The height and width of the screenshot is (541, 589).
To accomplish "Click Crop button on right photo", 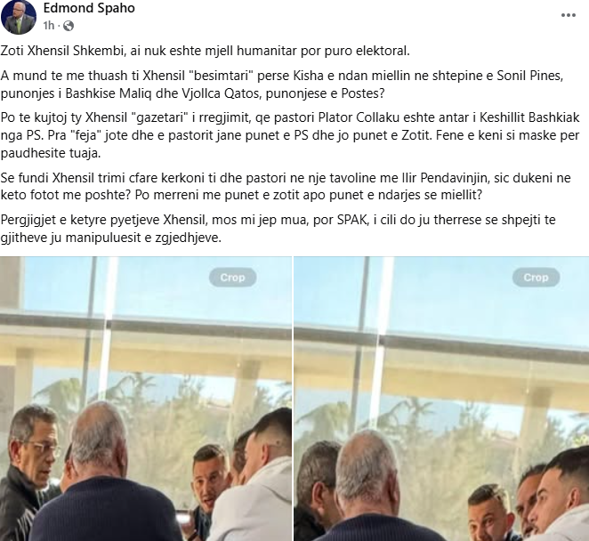I will [536, 278].
